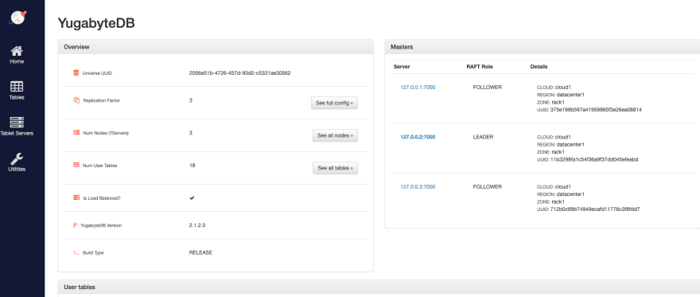This screenshot has width=700, height=297.
Task: Select the Universe UUID value text
Action: (239, 72)
